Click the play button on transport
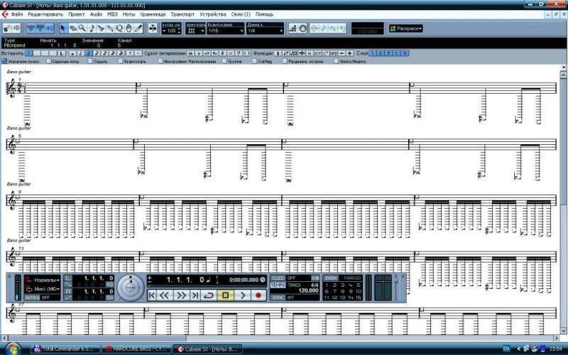Screen dimensions: 568x355 click(243, 294)
